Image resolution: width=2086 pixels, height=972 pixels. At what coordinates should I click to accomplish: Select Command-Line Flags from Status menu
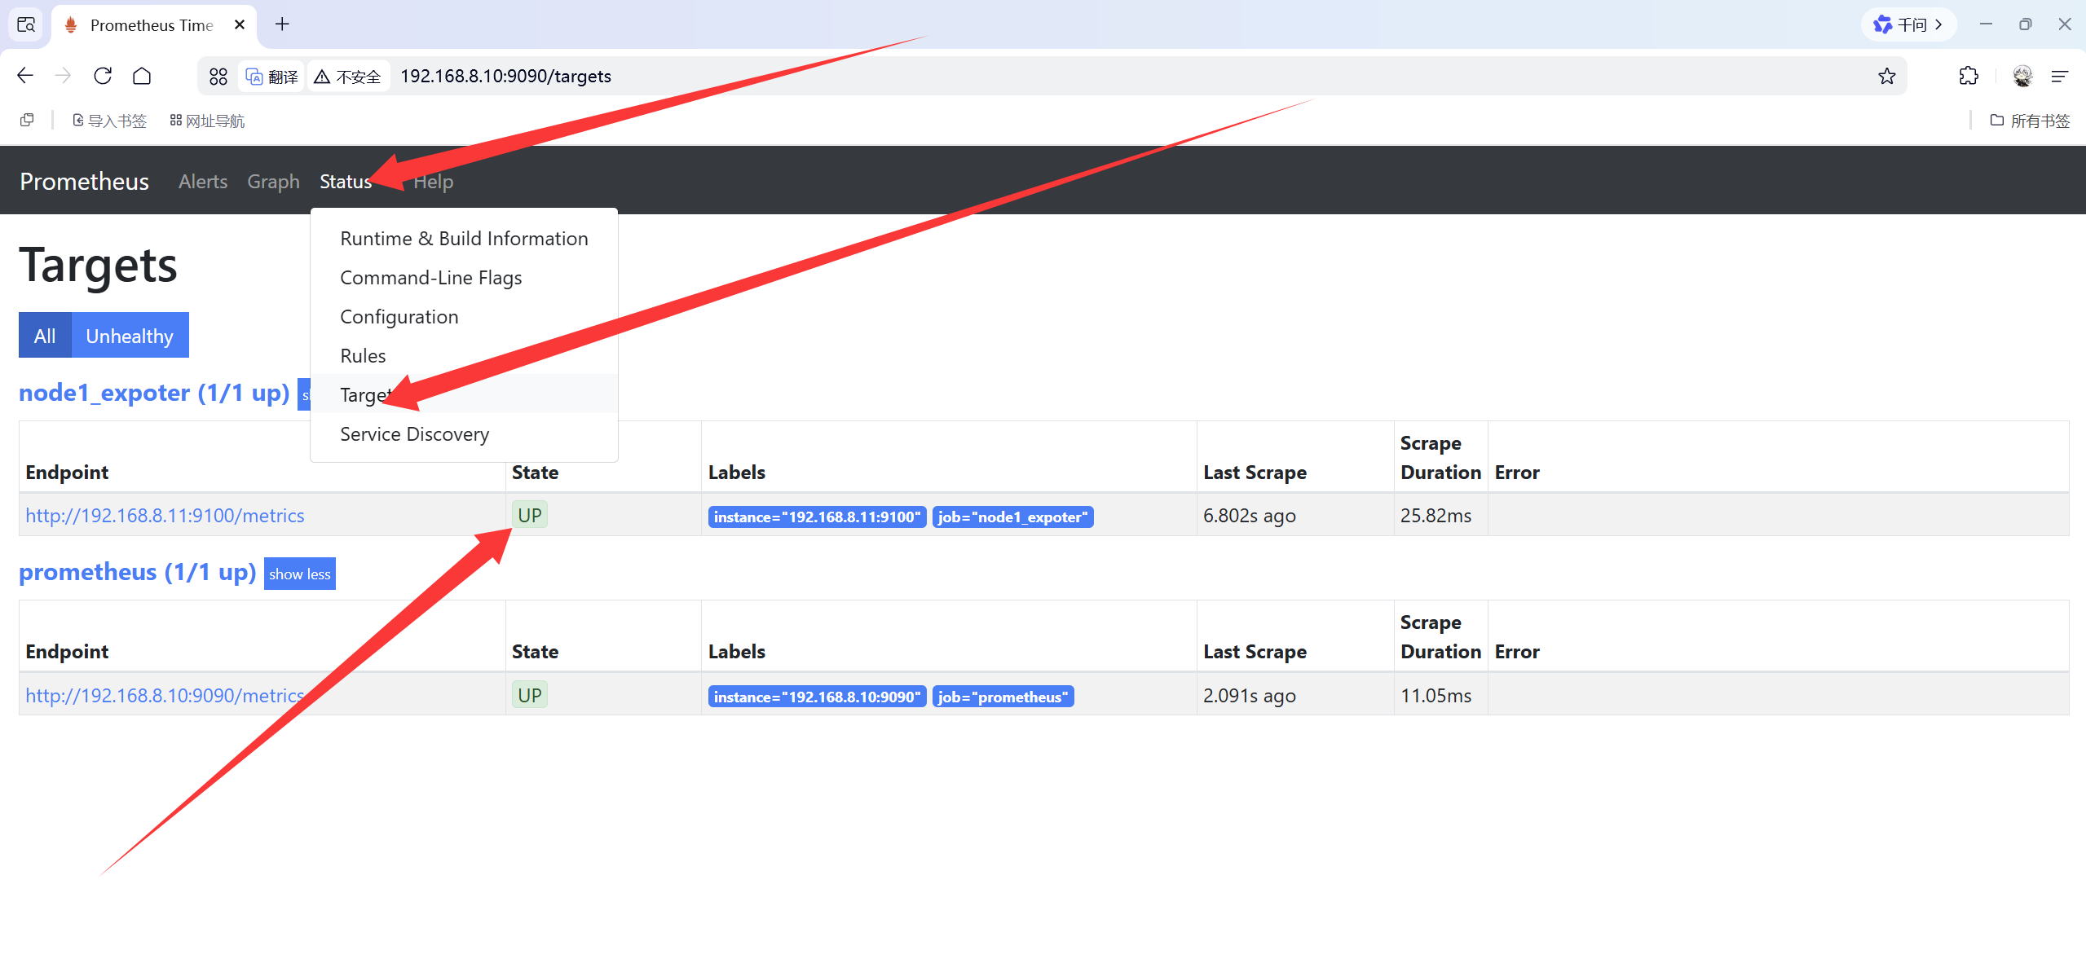(464, 278)
